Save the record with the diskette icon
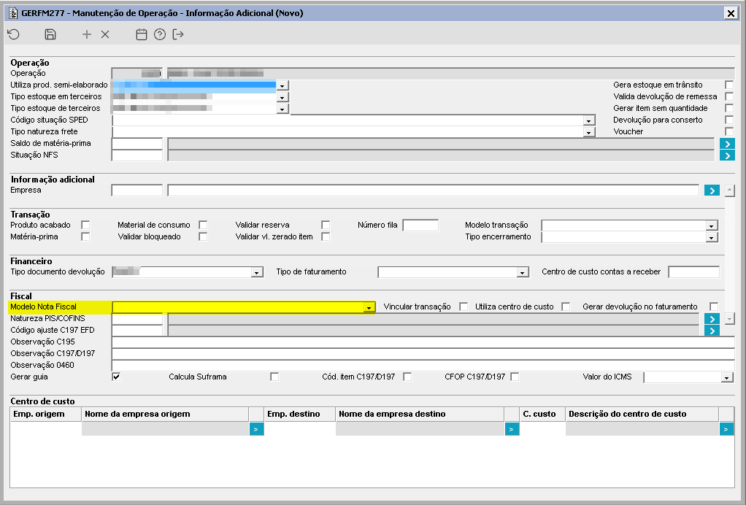The height and width of the screenshot is (505, 746). 50,34
